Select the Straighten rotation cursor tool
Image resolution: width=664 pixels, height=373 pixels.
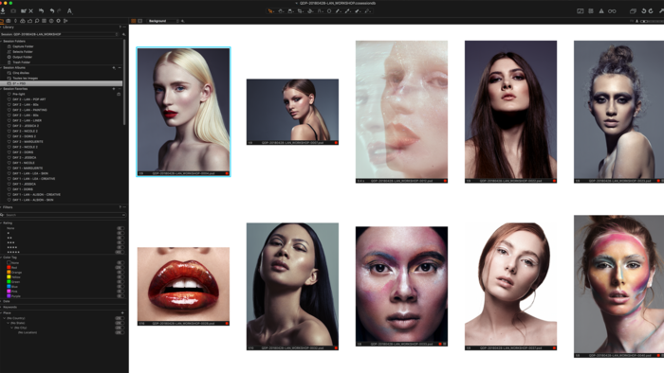point(310,11)
